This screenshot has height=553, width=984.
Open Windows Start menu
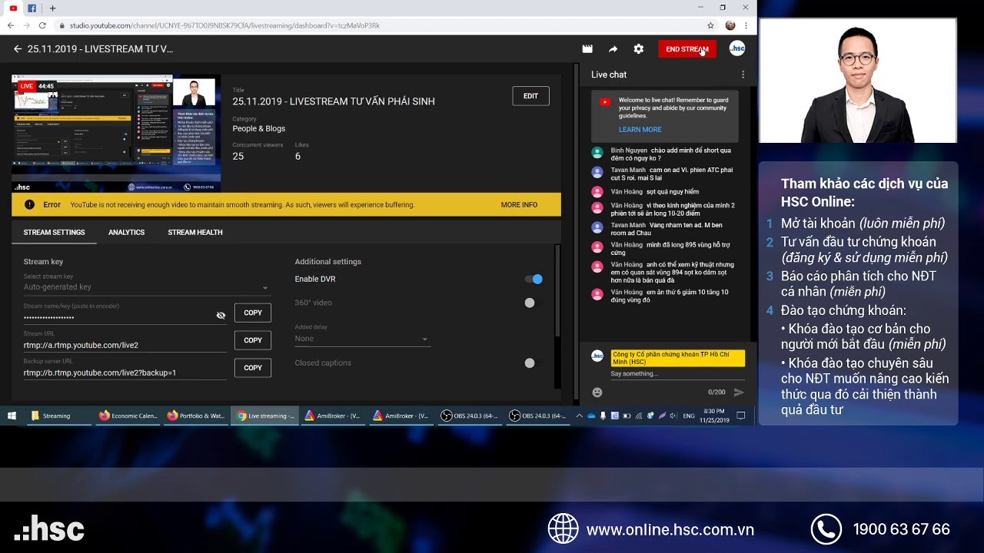click(x=12, y=416)
